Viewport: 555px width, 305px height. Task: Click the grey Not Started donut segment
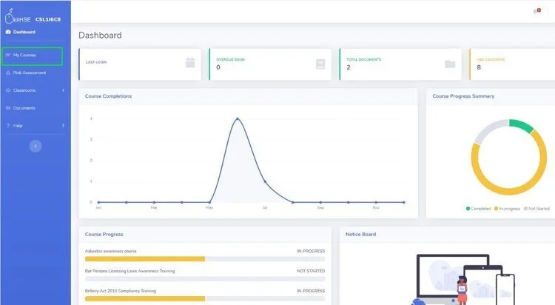click(489, 130)
